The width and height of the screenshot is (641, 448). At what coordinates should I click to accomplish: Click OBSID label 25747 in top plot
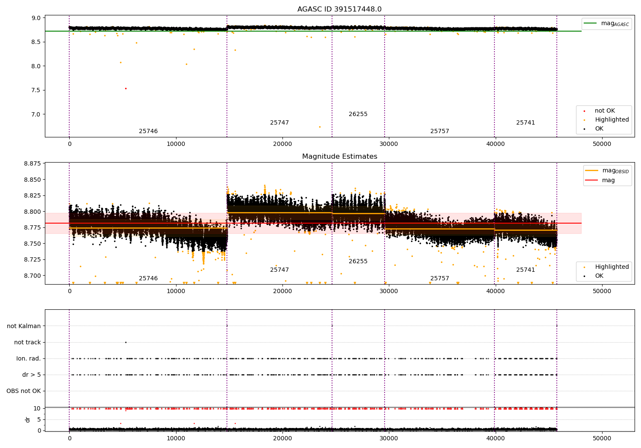click(279, 123)
